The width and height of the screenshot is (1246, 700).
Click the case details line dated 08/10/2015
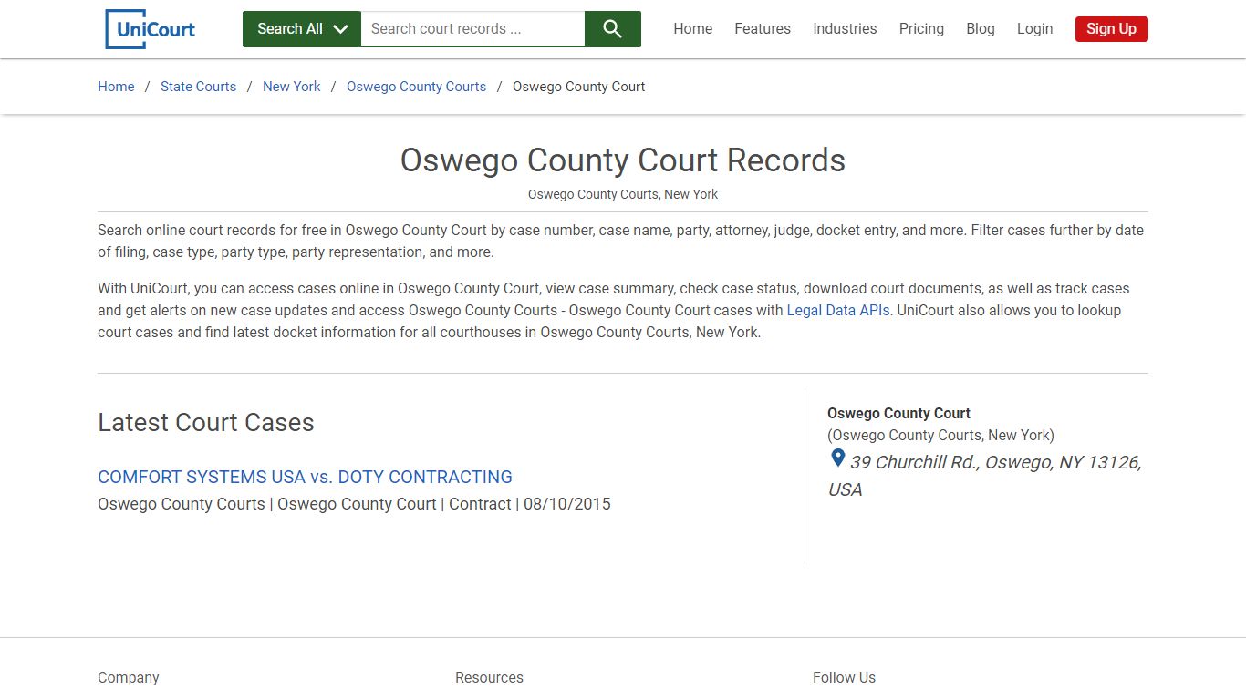point(354,504)
